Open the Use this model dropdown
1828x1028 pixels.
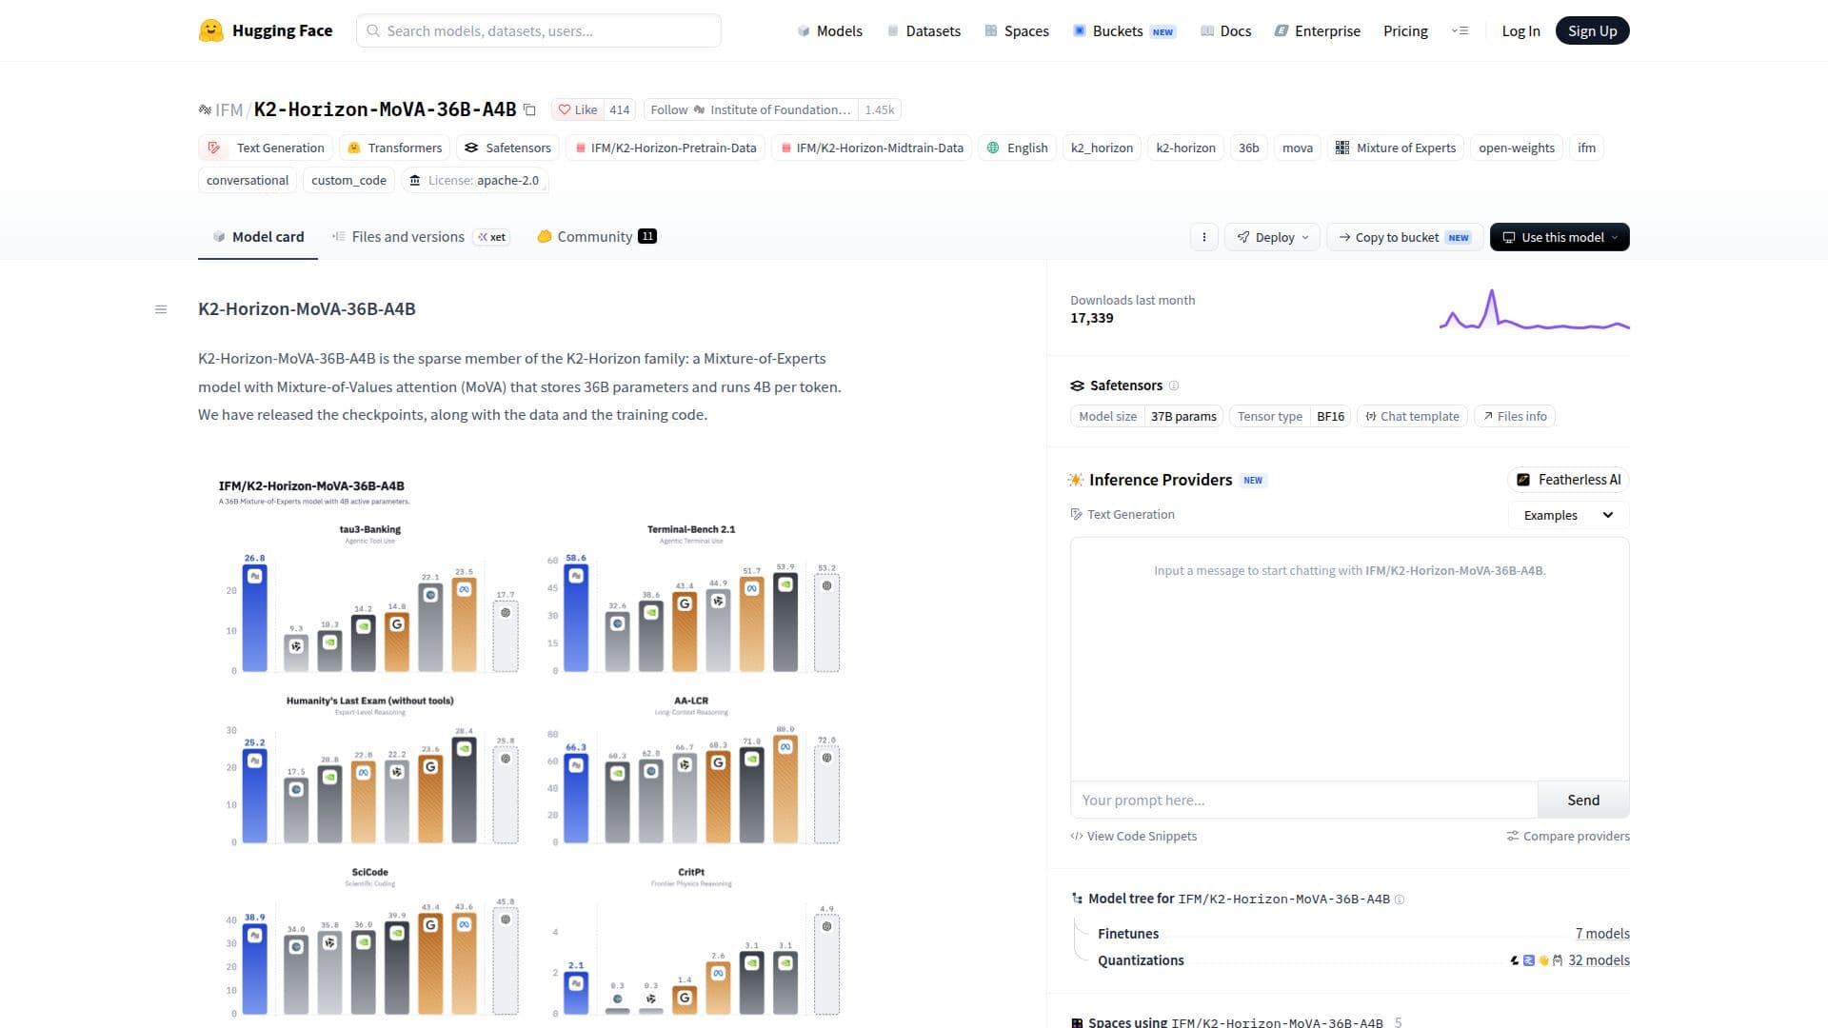(x=1560, y=237)
